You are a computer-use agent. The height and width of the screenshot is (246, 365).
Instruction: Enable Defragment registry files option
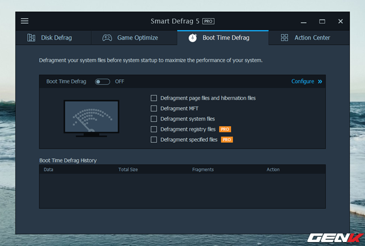pyautogui.click(x=153, y=129)
